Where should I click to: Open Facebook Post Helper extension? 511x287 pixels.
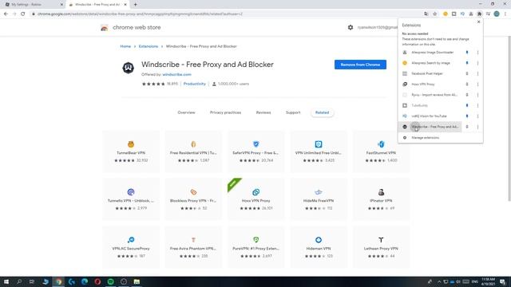[x=430, y=73]
